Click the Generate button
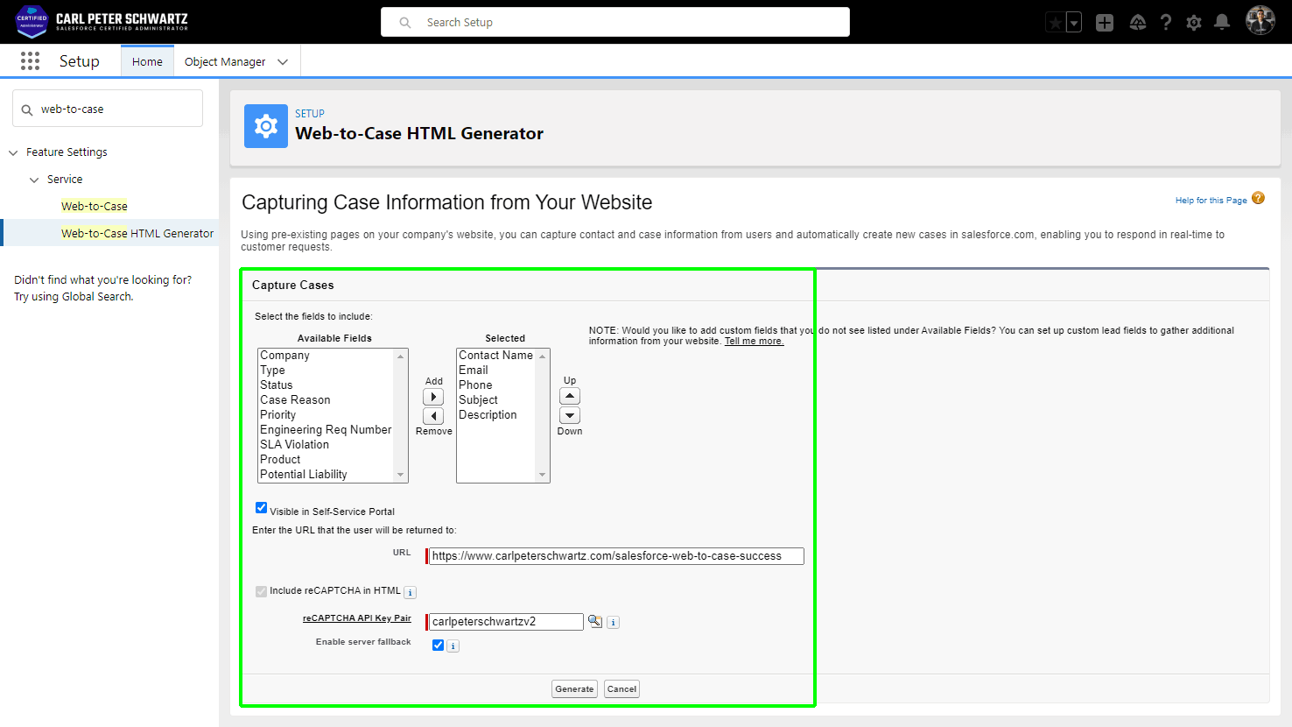The height and width of the screenshot is (727, 1292). coord(574,689)
